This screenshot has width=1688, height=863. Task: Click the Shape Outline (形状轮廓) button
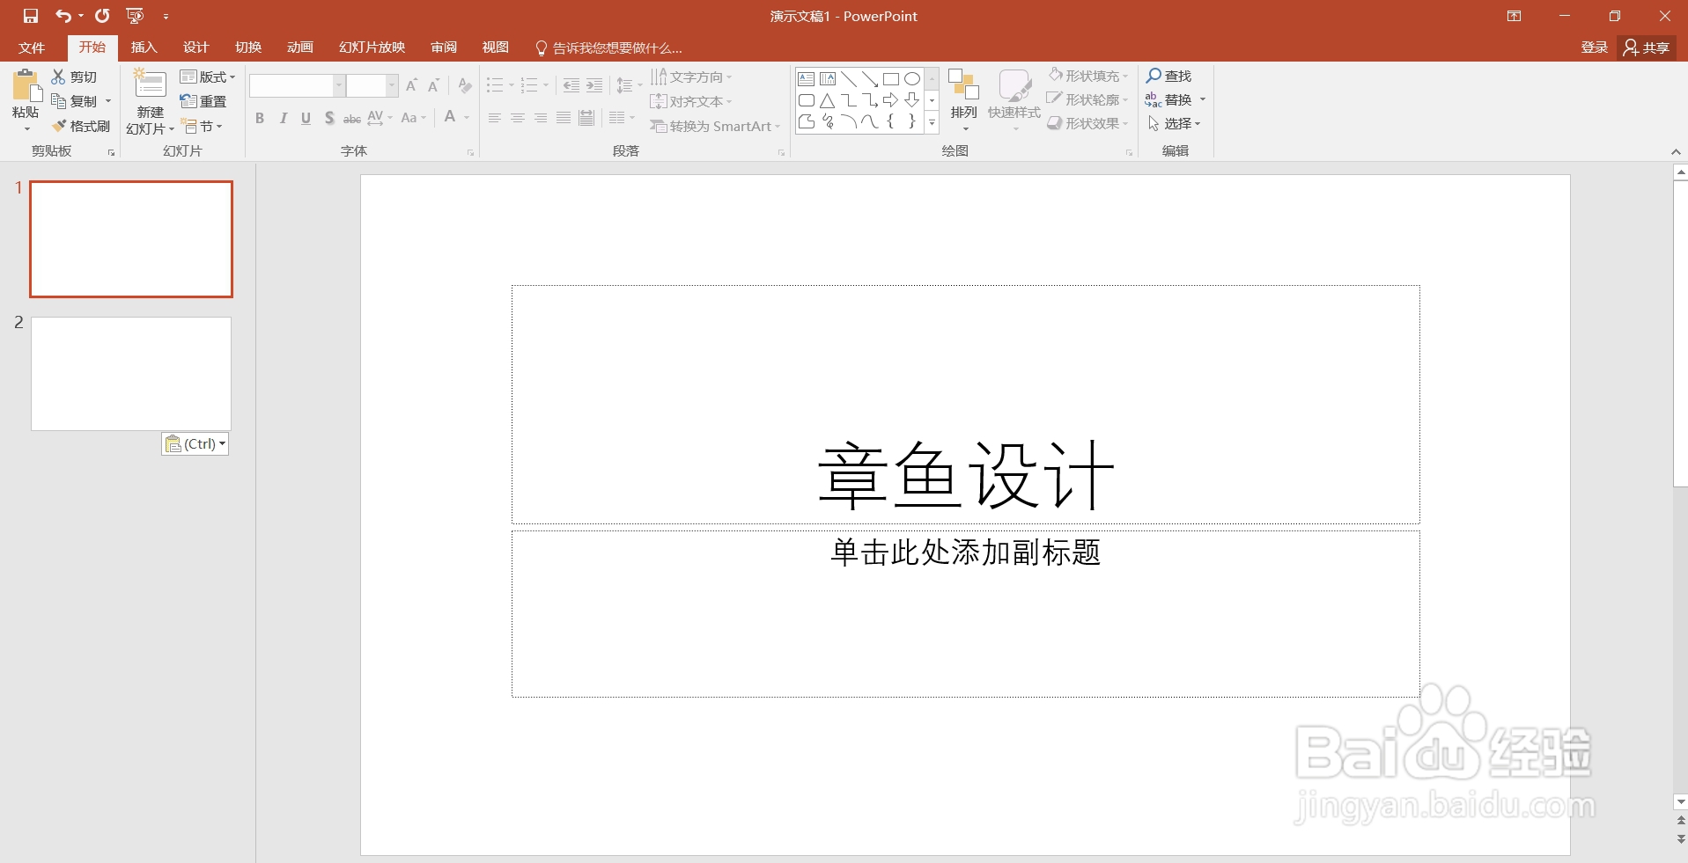tap(1087, 99)
